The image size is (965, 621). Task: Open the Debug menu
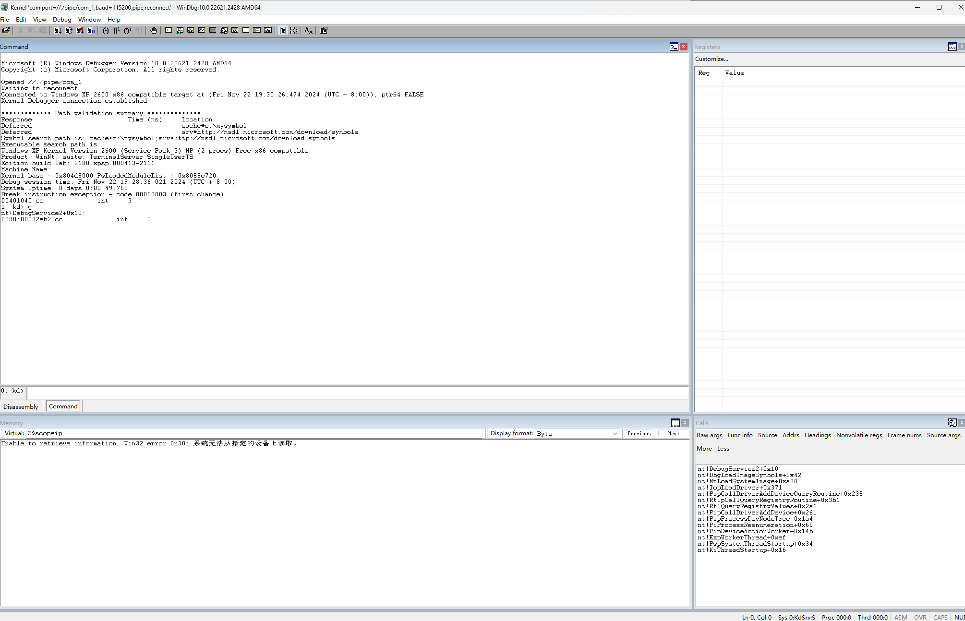62,19
